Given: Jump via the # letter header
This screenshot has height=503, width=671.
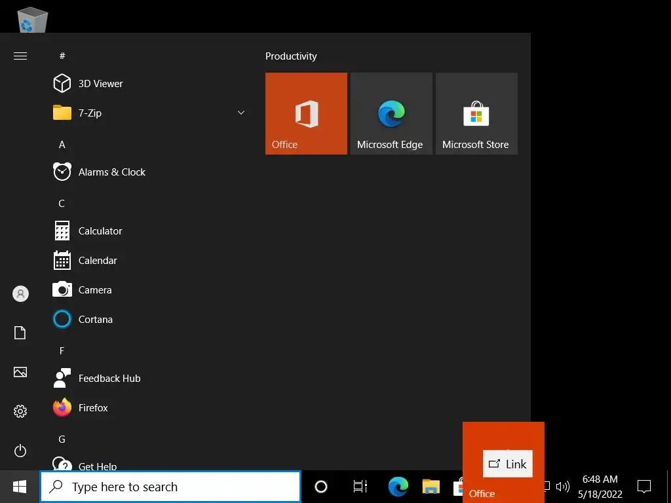Looking at the screenshot, I should [x=62, y=56].
